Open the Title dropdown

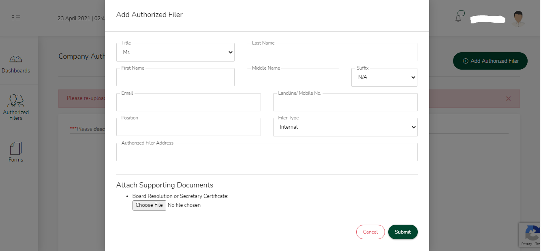(x=175, y=52)
